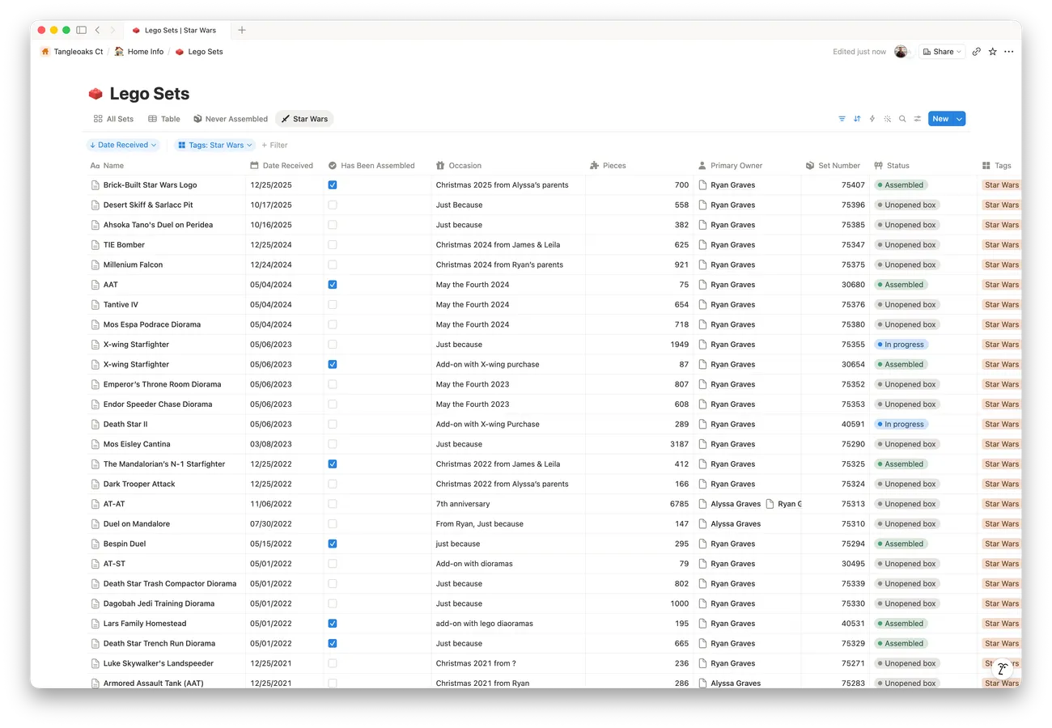Select the Star Wars view tab
The width and height of the screenshot is (1052, 728).
click(304, 119)
